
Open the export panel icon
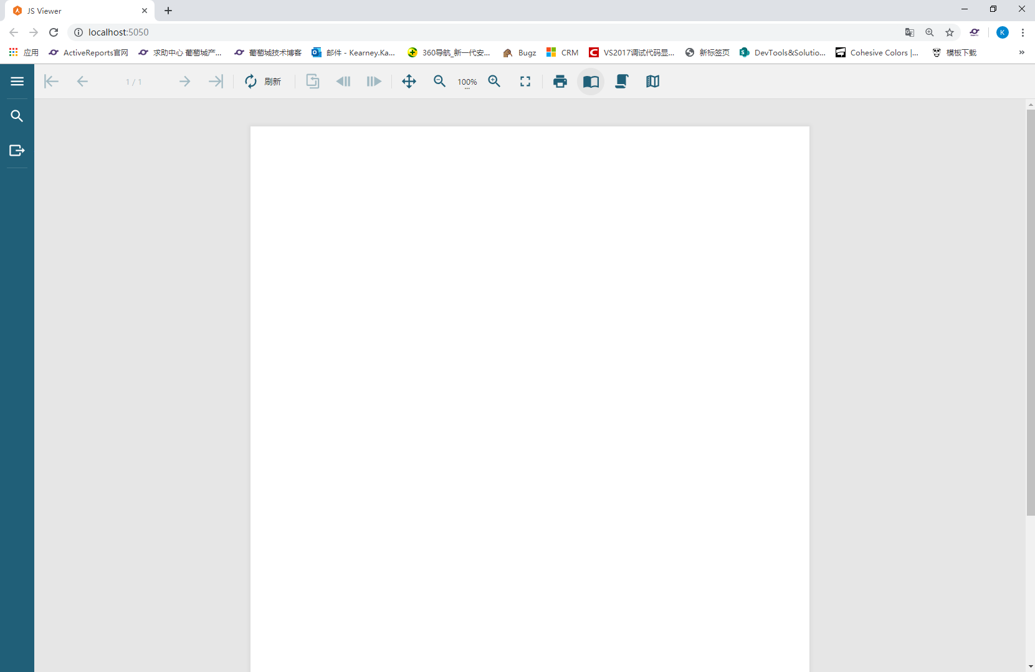17,150
